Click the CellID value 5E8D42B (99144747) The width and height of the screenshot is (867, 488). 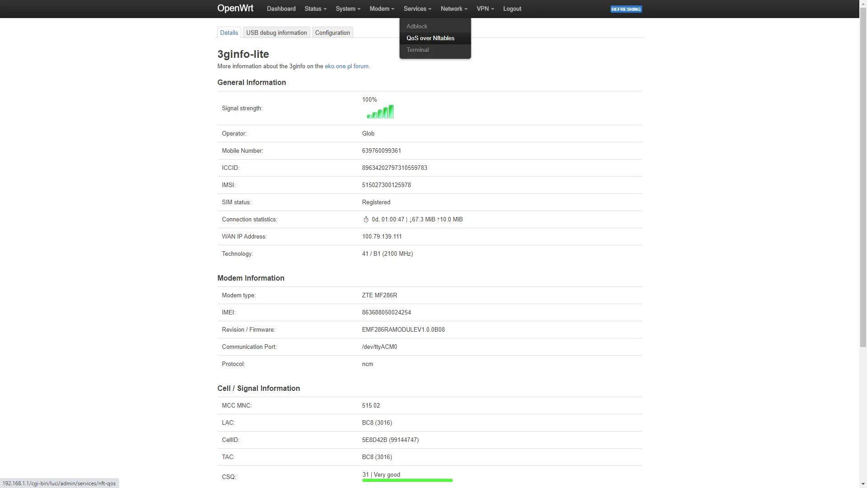coord(390,440)
